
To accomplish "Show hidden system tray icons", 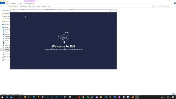I will click(159, 97).
